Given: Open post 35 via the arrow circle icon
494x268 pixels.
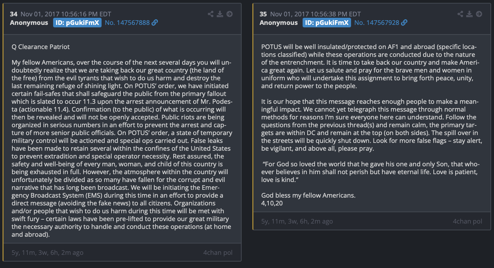Looking at the screenshot, I should point(479,14).
